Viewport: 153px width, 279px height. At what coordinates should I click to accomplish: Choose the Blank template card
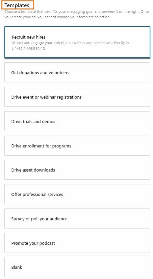pos(77,267)
